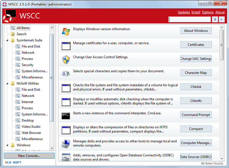Image resolution: width=229 pixels, height=168 pixels.
Task: Click the Computer Management icon
Action: (x=66, y=144)
